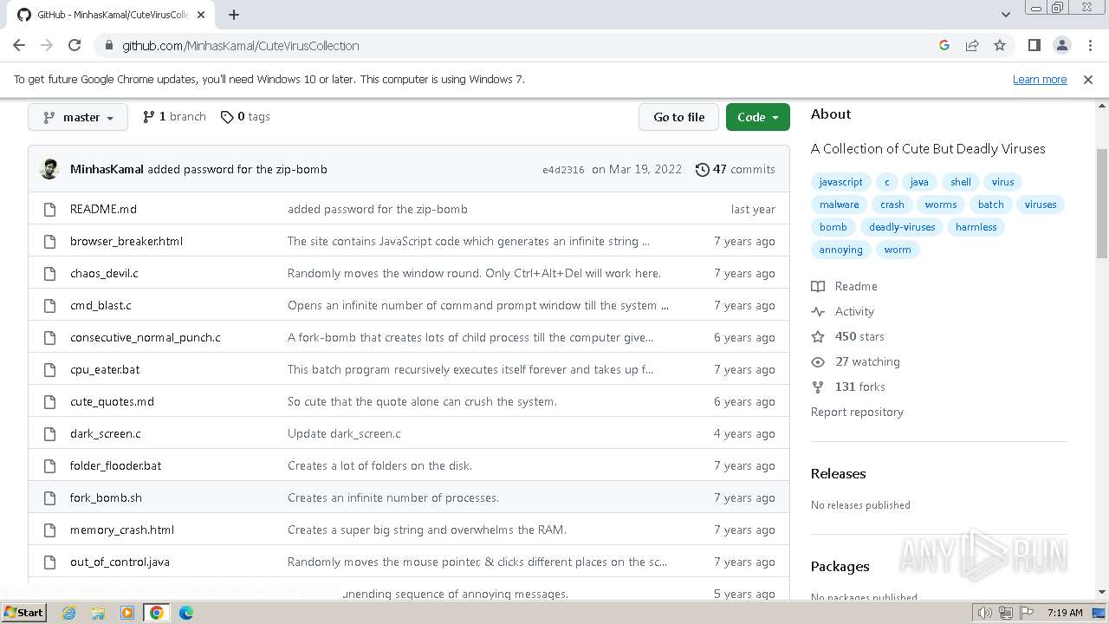Open fork_bomb.sh file
This screenshot has width=1109, height=624.
coord(106,497)
